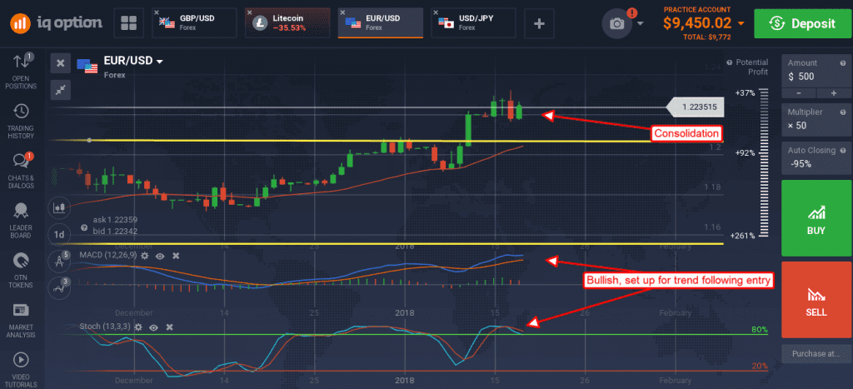
Task: Open Video Tutorials
Action: 21,369
